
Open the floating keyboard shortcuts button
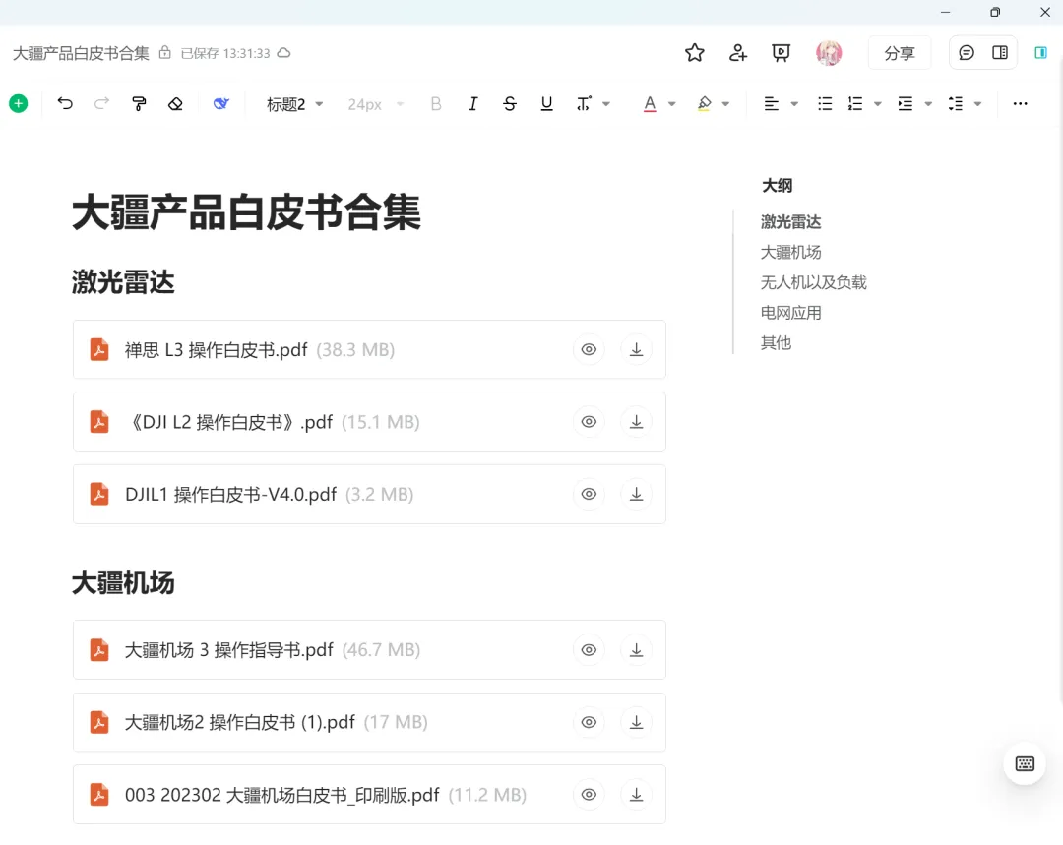pyautogui.click(x=1025, y=763)
